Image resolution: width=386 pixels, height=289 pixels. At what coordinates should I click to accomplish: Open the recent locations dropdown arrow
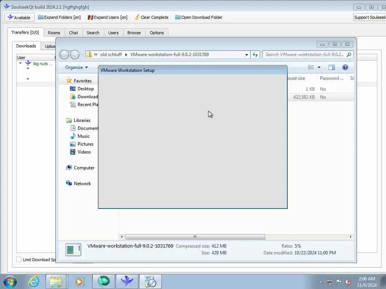(82, 55)
